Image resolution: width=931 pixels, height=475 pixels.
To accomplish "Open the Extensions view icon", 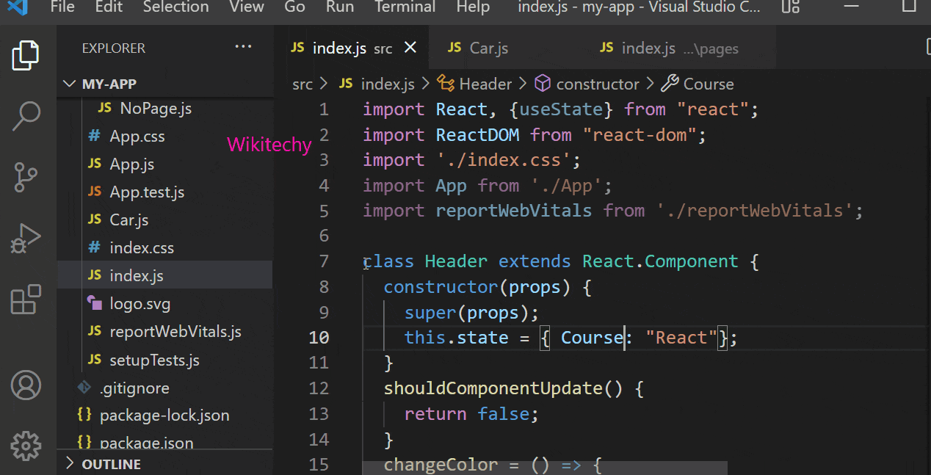I will (26, 300).
